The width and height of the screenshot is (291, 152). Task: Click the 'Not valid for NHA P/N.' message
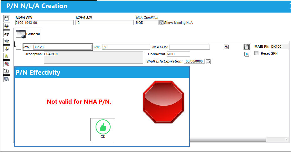[x=79, y=101]
